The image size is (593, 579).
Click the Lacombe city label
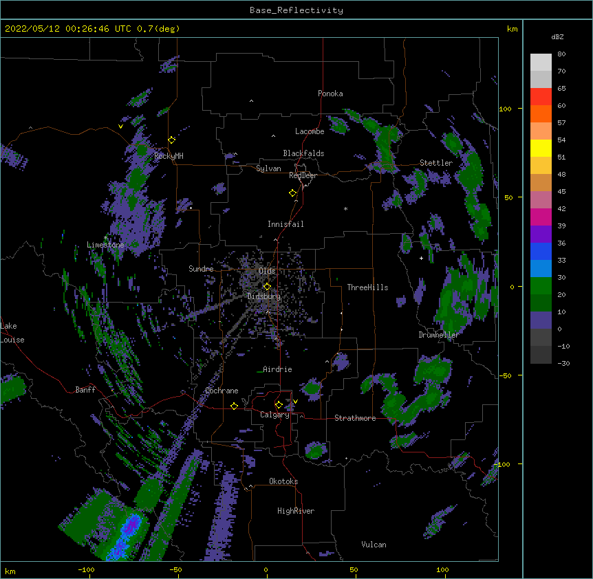point(310,131)
